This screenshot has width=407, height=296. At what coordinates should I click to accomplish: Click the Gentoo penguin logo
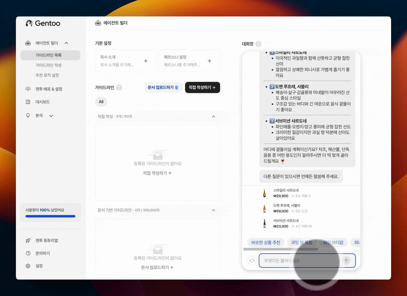click(29, 23)
